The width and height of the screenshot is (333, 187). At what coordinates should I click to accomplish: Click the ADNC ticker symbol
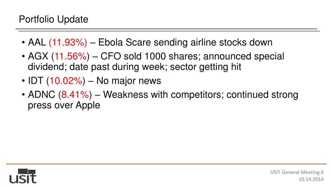pos(42,94)
